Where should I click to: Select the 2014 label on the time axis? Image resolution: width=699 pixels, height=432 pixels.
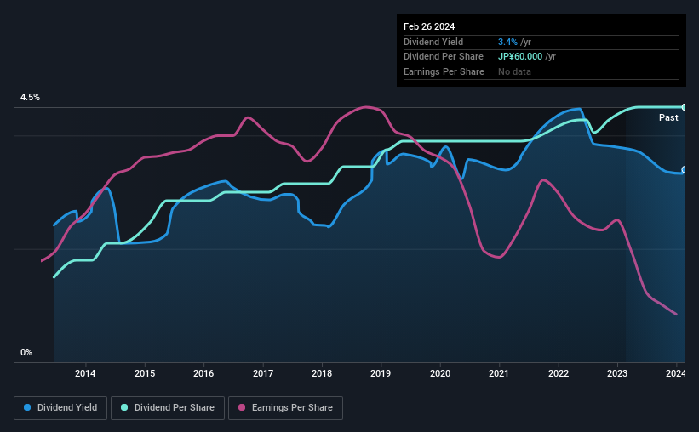point(85,373)
